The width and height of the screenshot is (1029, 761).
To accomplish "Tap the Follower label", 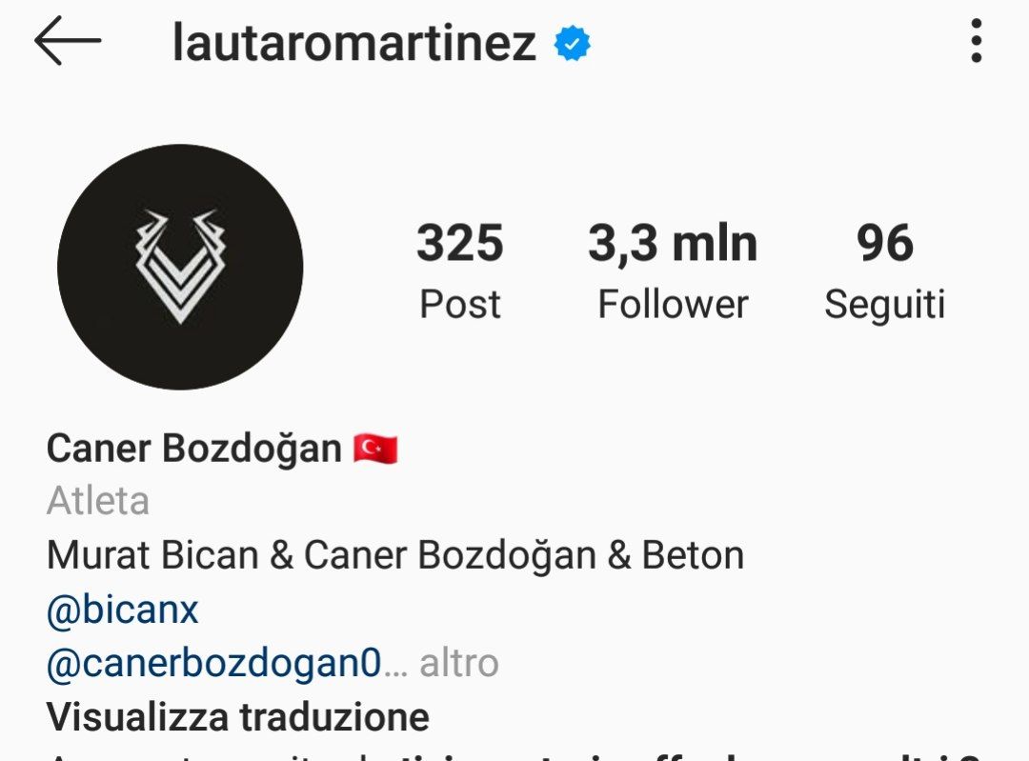I will pos(673,305).
